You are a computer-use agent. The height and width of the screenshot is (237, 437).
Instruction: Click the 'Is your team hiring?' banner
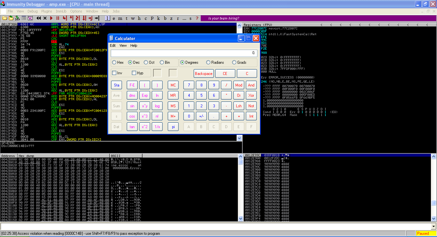click(223, 18)
